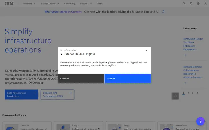
Task: Expand the Infrastructure menu
Action: 50,3
